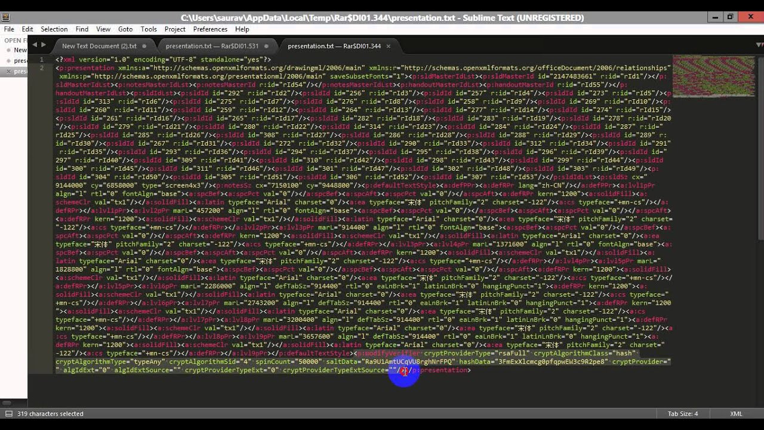
Task: Change XML syntax in status bar
Action: point(736,413)
